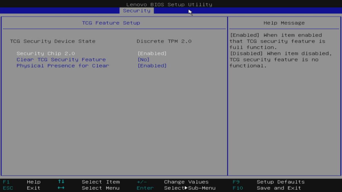This screenshot has height=192, width=342.
Task: Click the left-right arrows icon
Action: 61,188
